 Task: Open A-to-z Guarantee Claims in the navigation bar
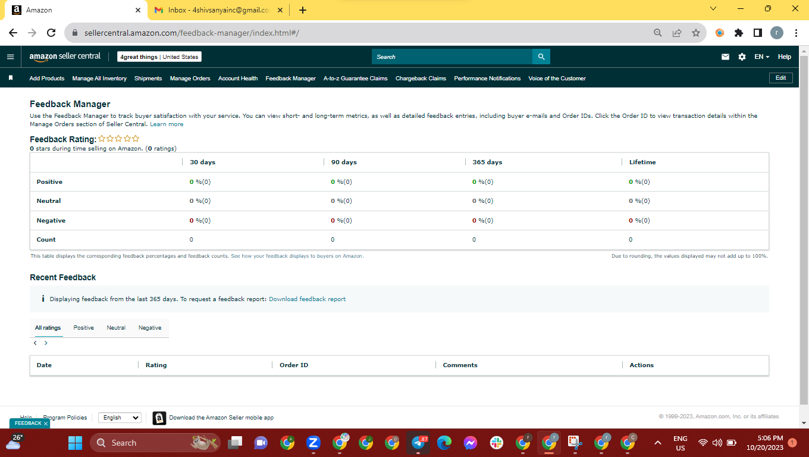tap(356, 79)
